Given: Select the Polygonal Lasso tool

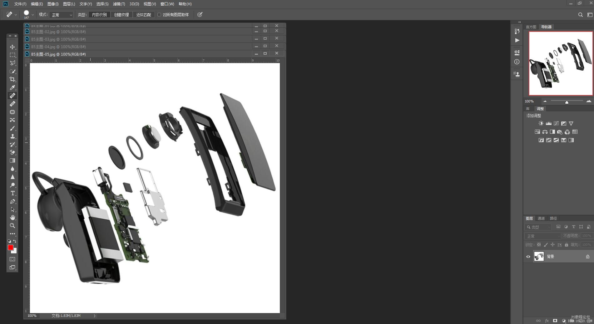Looking at the screenshot, I should point(12,63).
